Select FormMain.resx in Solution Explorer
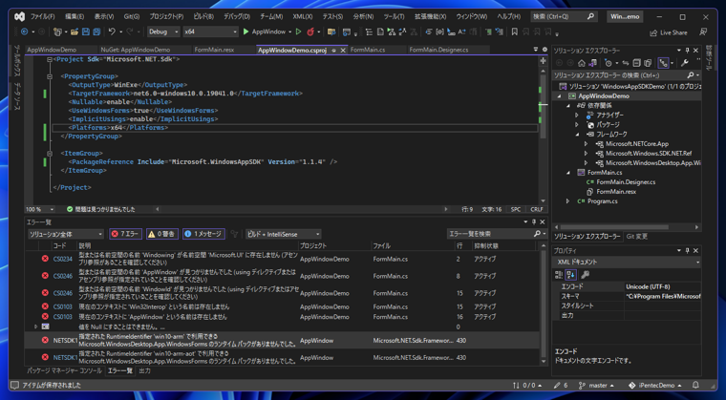Viewport: 726px width, 400px height. click(x=616, y=192)
